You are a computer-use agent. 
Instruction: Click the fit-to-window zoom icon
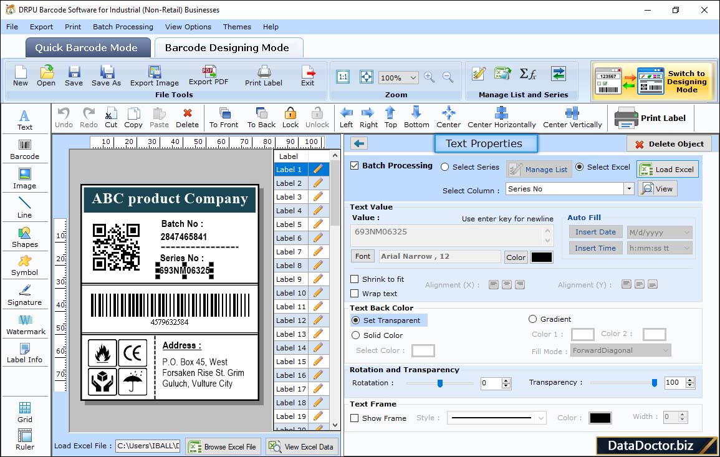point(366,77)
